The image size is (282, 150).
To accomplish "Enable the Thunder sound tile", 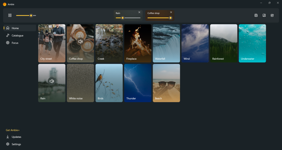I will tap(138, 83).
